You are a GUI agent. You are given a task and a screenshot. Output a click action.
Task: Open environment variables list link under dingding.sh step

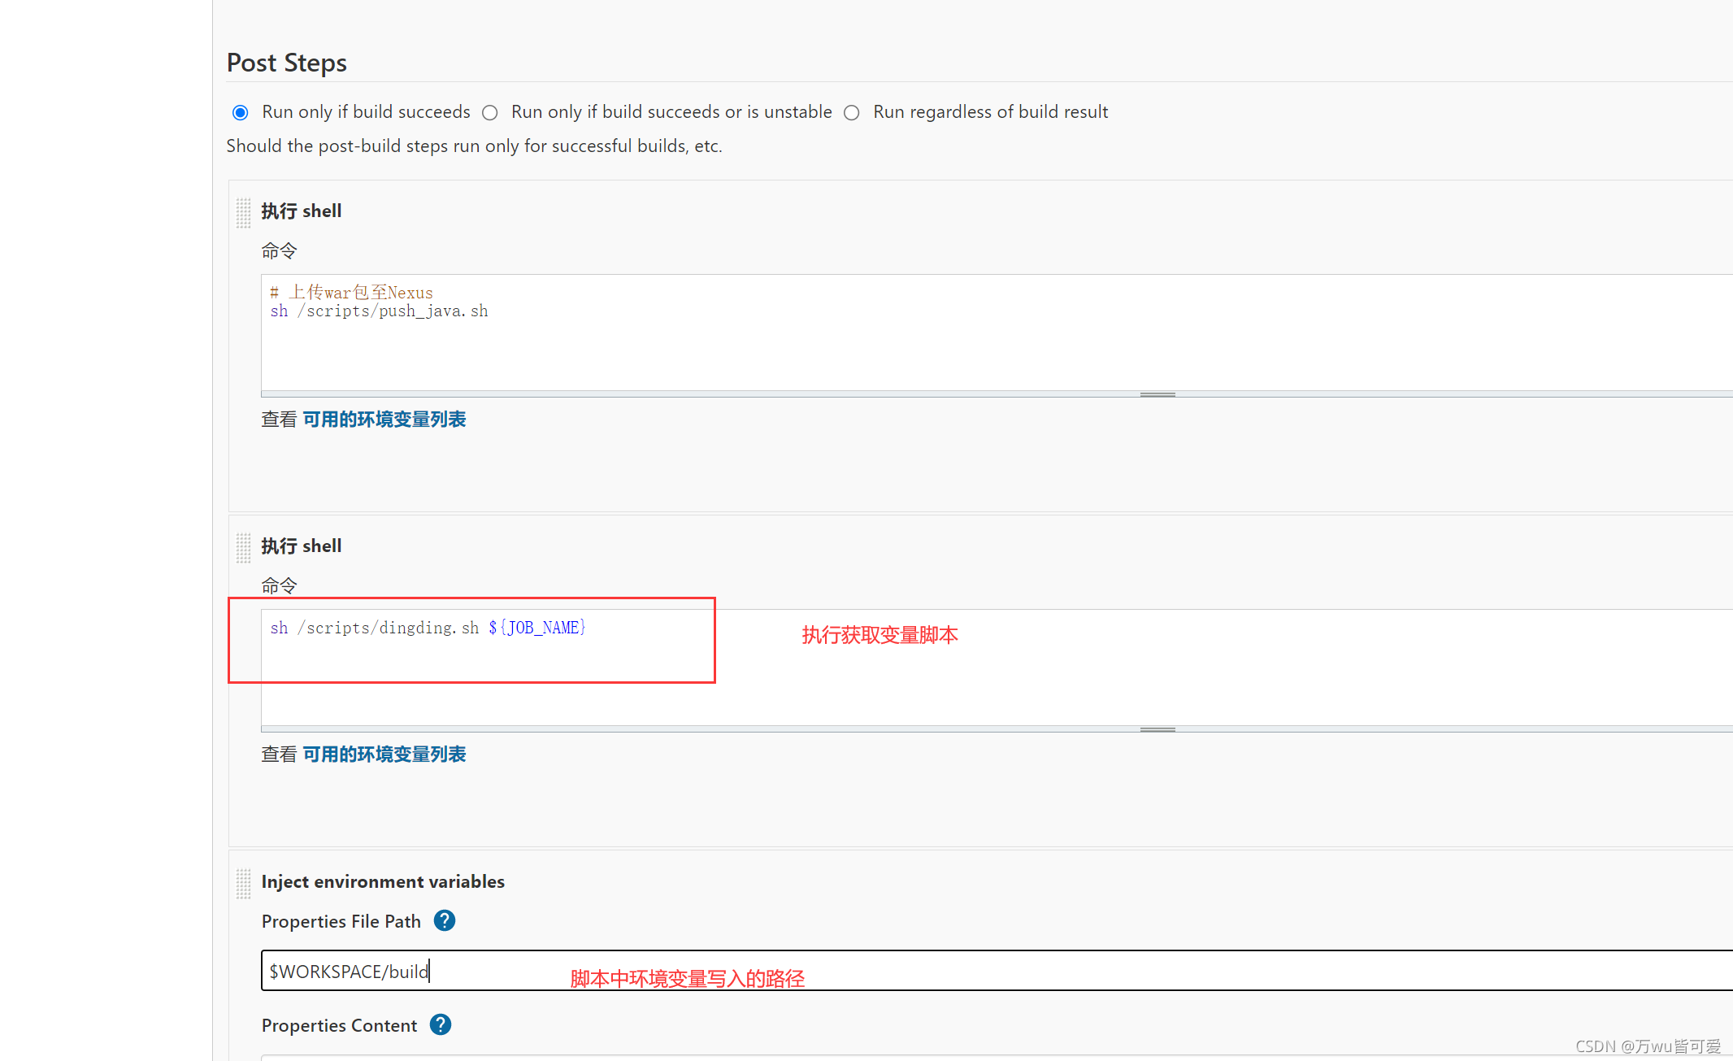click(384, 754)
